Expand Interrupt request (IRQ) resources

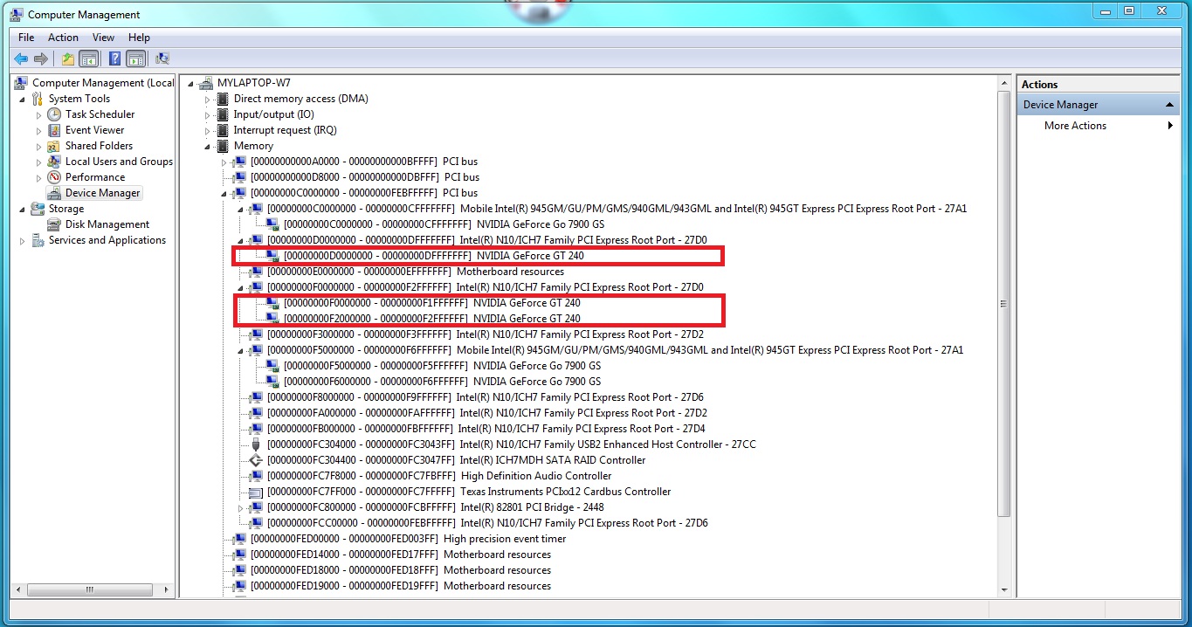pos(208,130)
